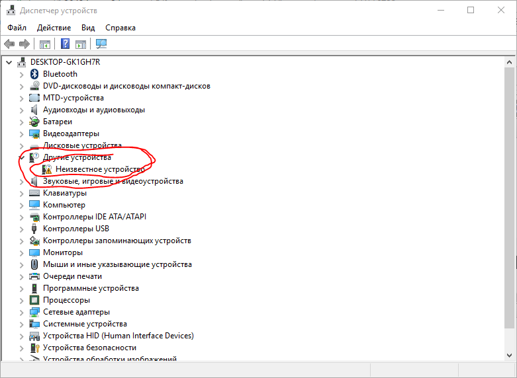Scan for hardware changes icon
The height and width of the screenshot is (378, 517).
point(101,44)
